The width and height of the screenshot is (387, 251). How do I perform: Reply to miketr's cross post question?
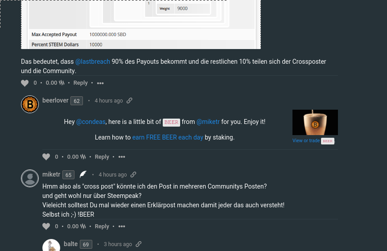point(102,226)
